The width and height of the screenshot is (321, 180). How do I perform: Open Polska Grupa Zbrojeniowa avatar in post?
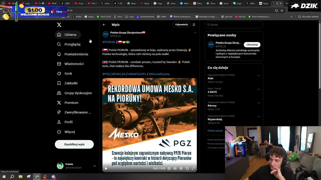(x=106, y=34)
